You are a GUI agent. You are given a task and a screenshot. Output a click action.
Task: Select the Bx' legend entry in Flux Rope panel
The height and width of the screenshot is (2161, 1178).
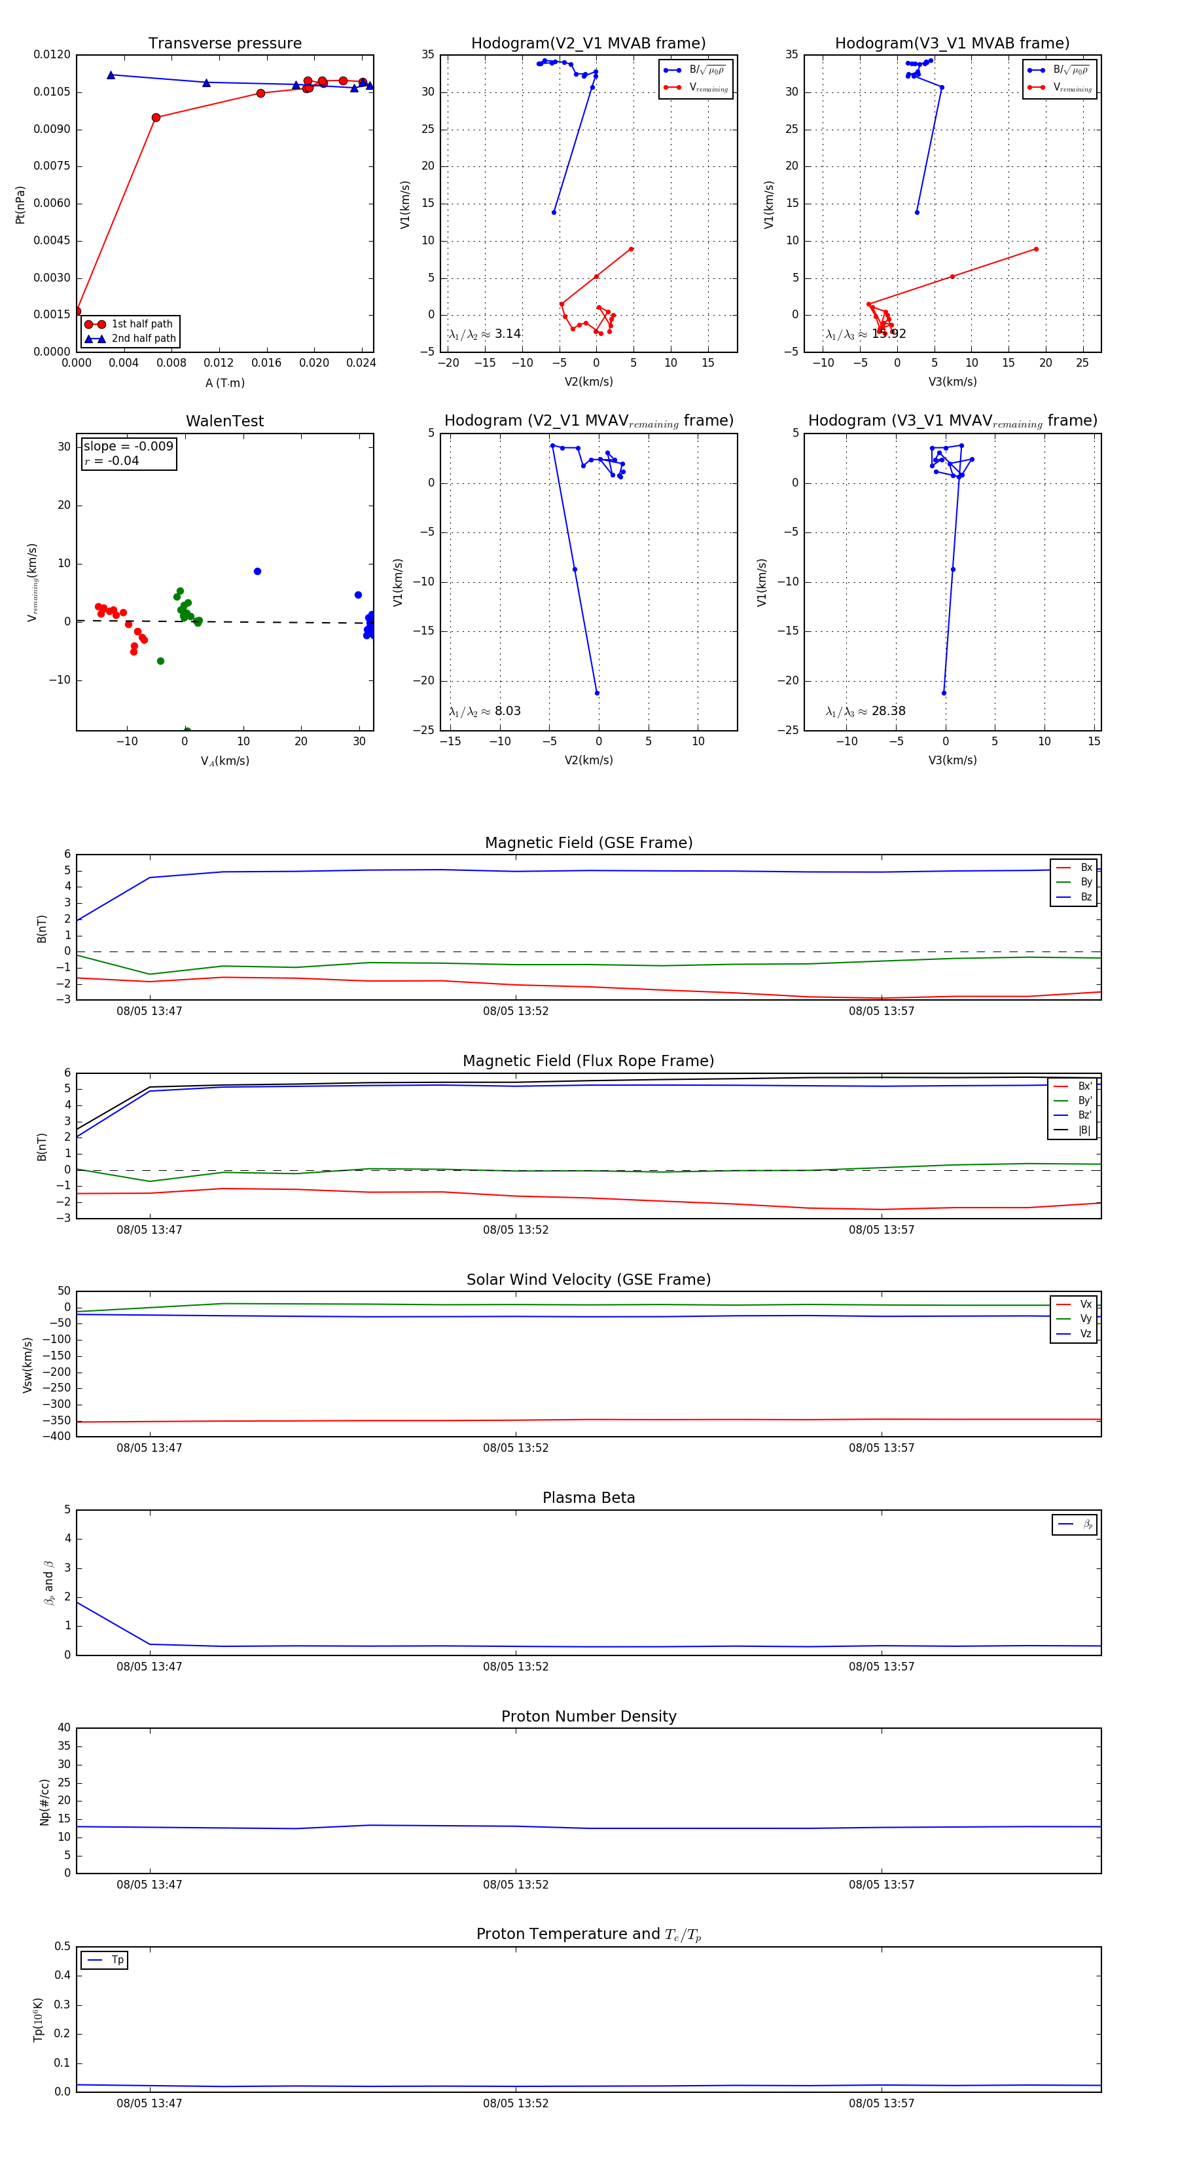(x=1073, y=1086)
